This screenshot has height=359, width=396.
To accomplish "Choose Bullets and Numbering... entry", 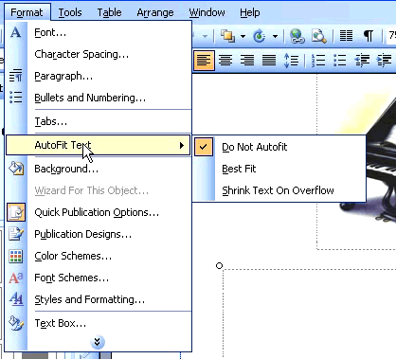I will (x=99, y=98).
